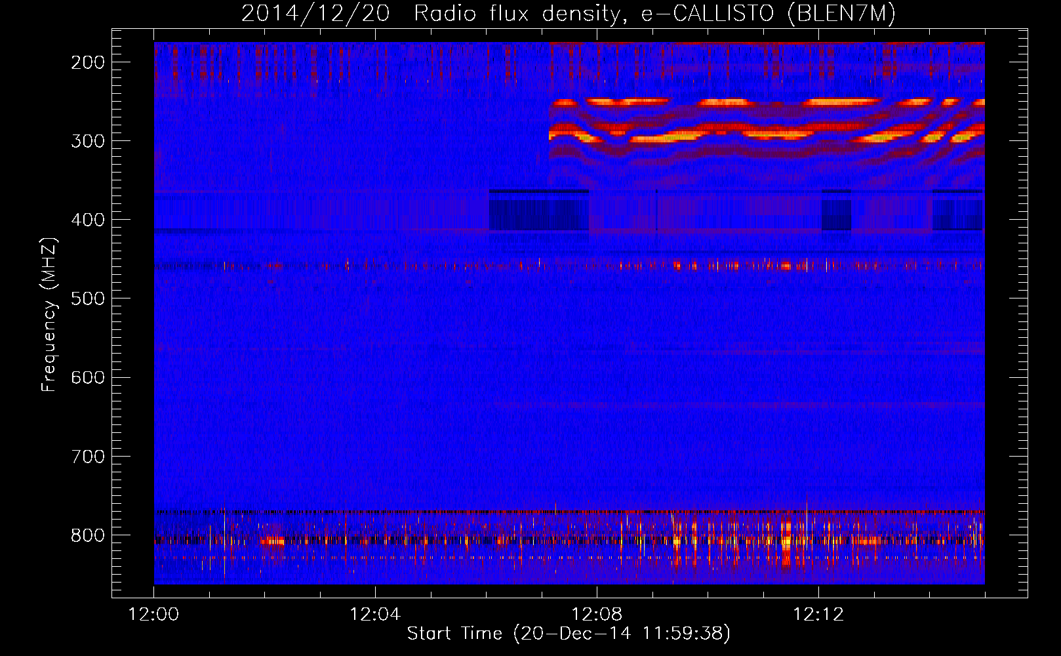The image size is (1061, 656).
Task: Click the 800 frequency tick label
Action: coord(87,535)
